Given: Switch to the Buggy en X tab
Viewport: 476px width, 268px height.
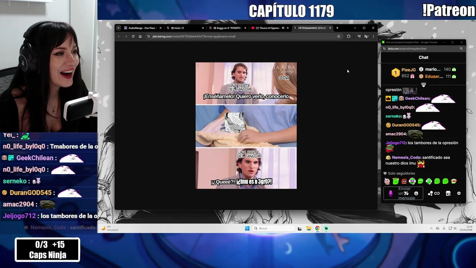Looking at the screenshot, I should click(x=227, y=28).
